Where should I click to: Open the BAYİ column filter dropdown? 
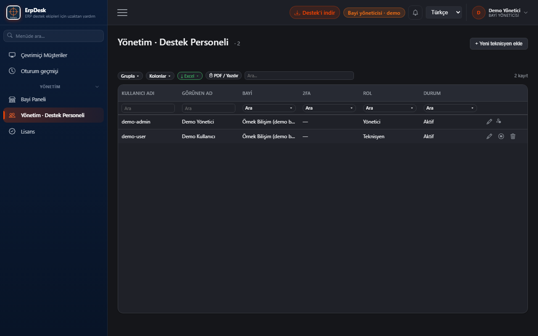click(269, 108)
